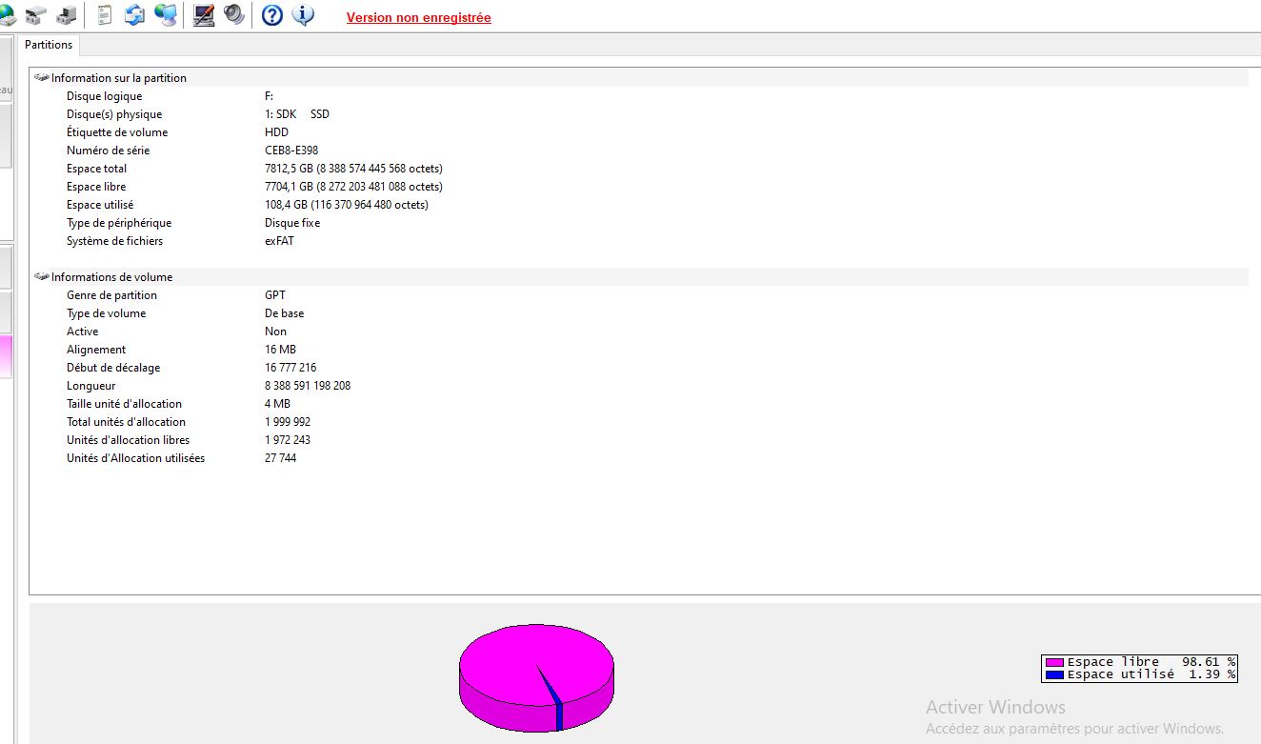Click the Alignement value 16 MB
The image size is (1261, 744).
281,350
